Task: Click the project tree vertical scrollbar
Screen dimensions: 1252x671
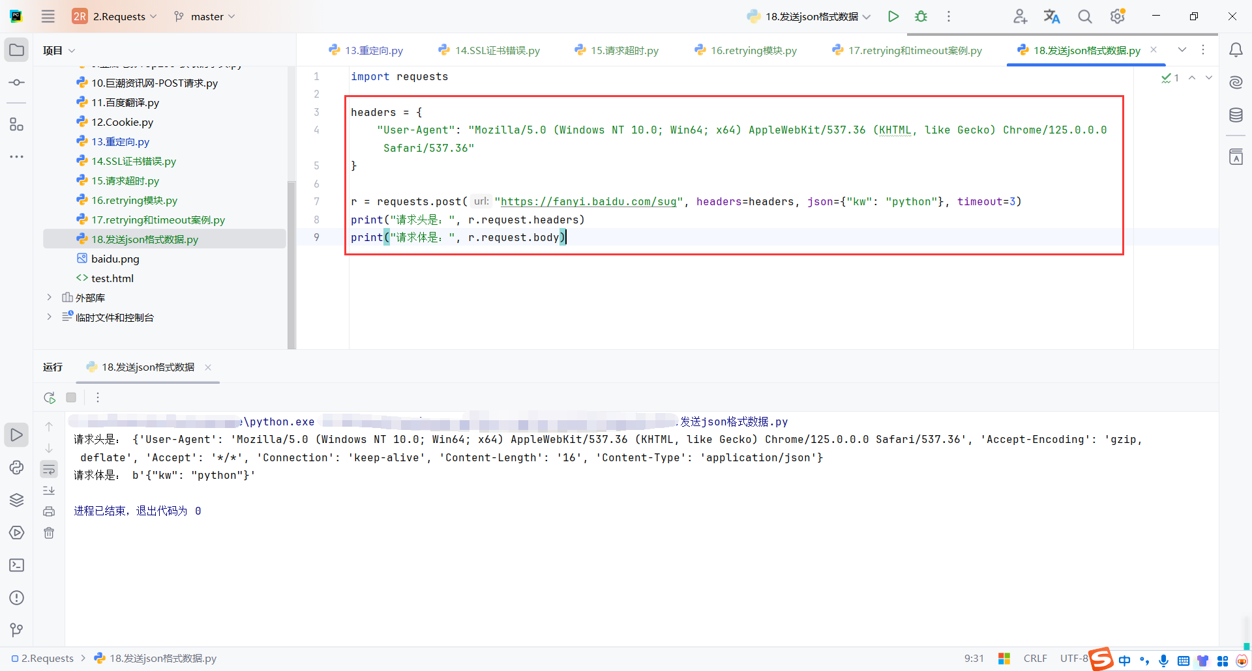Action: [291, 264]
